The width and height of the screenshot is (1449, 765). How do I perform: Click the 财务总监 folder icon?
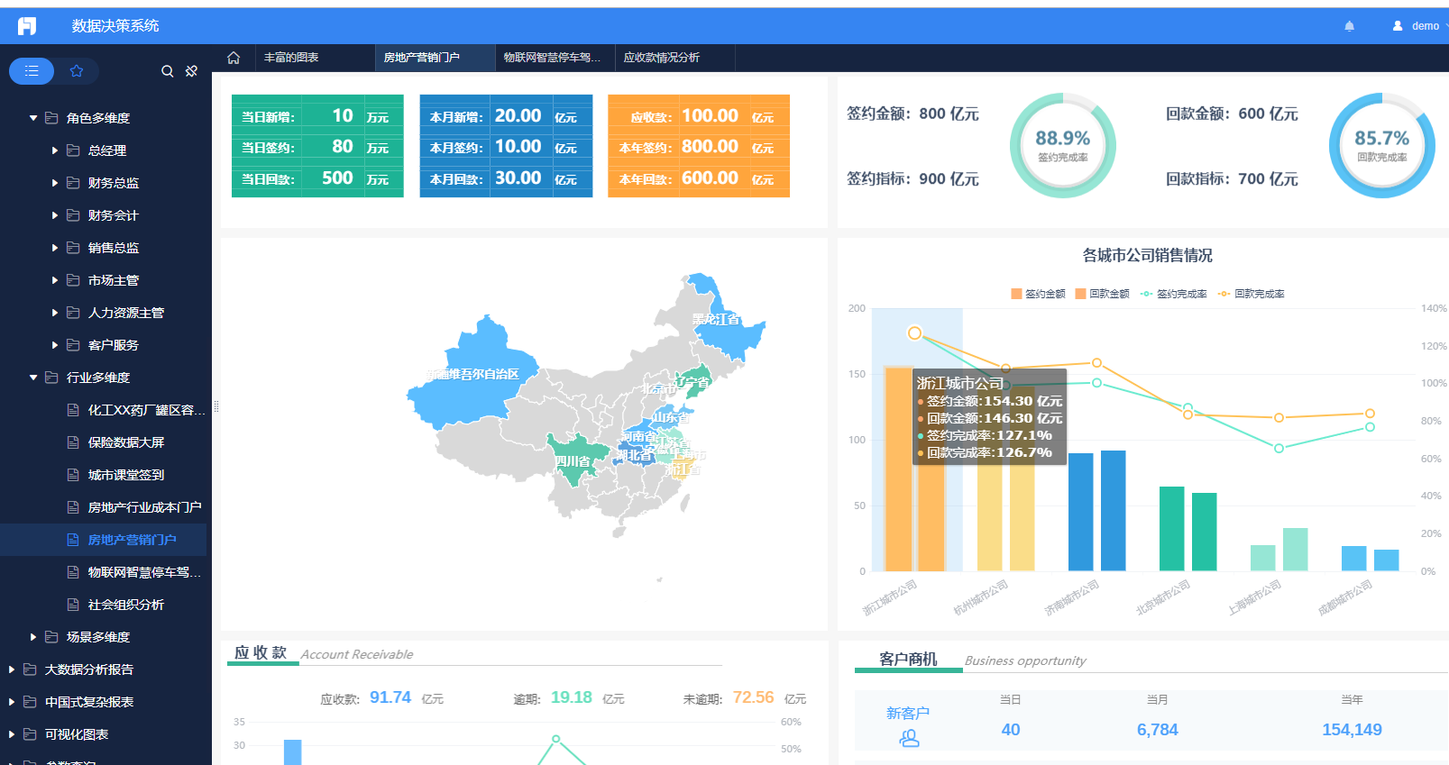(73, 183)
